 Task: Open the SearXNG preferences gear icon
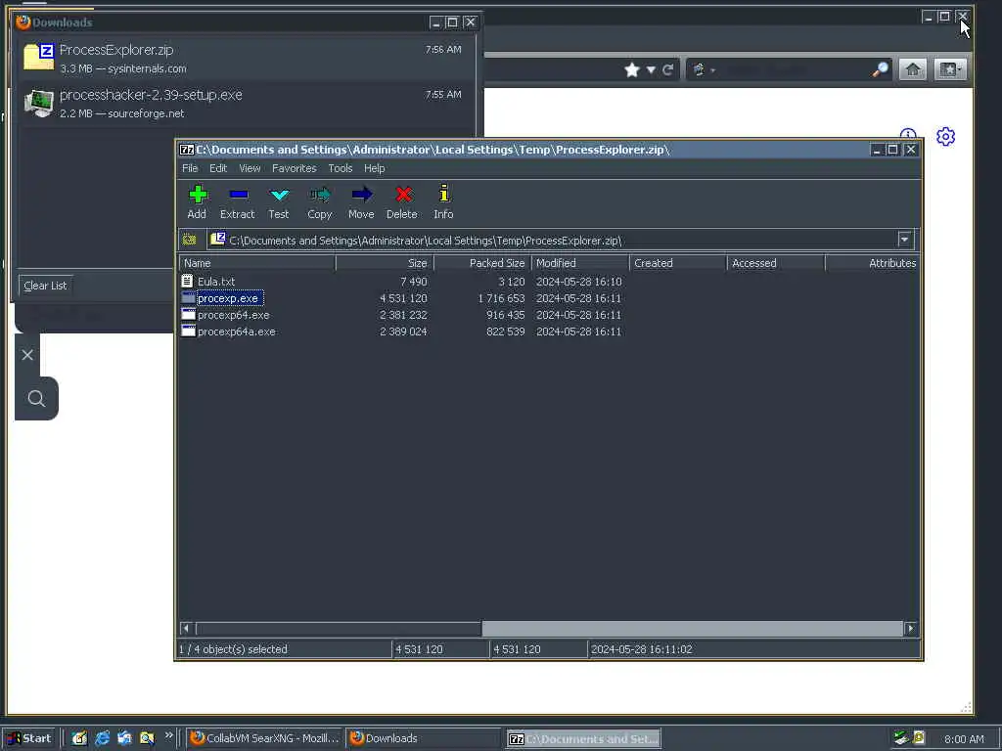(945, 136)
